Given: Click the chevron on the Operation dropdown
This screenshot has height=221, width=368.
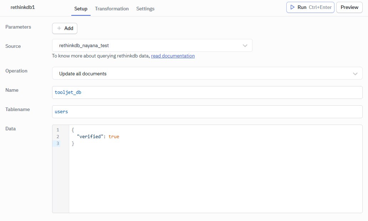Looking at the screenshot, I should pyautogui.click(x=355, y=74).
